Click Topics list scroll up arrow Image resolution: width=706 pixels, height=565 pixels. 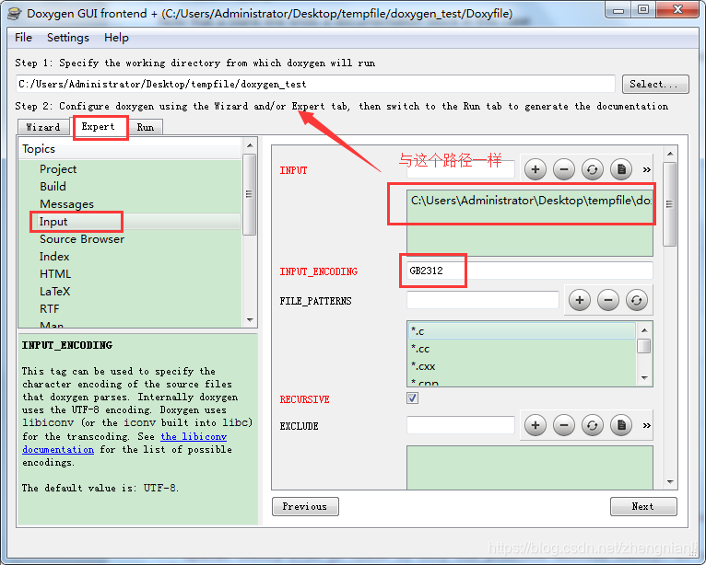(x=250, y=145)
